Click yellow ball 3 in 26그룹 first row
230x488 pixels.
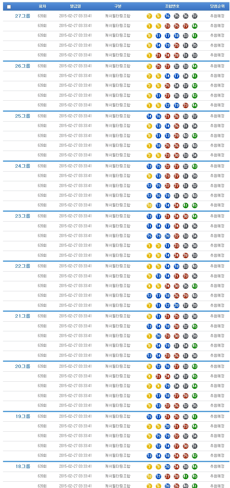[149, 66]
